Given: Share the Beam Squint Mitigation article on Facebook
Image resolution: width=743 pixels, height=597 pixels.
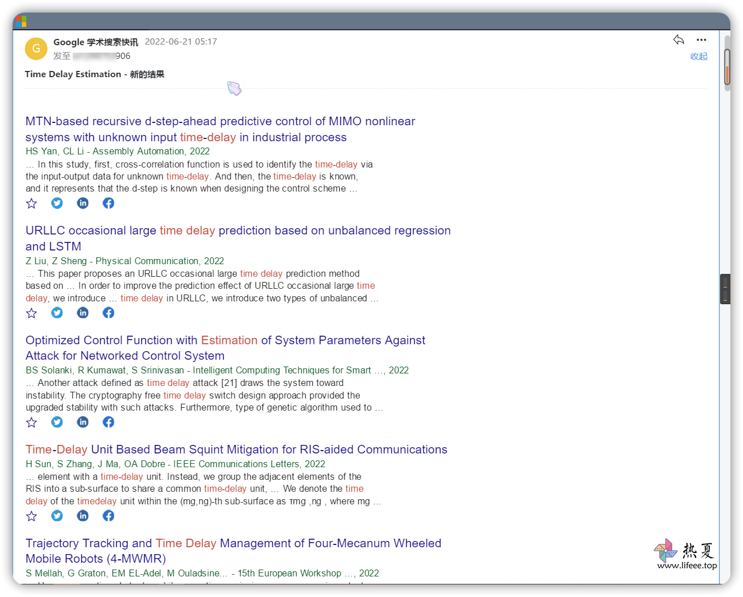Looking at the screenshot, I should point(108,516).
